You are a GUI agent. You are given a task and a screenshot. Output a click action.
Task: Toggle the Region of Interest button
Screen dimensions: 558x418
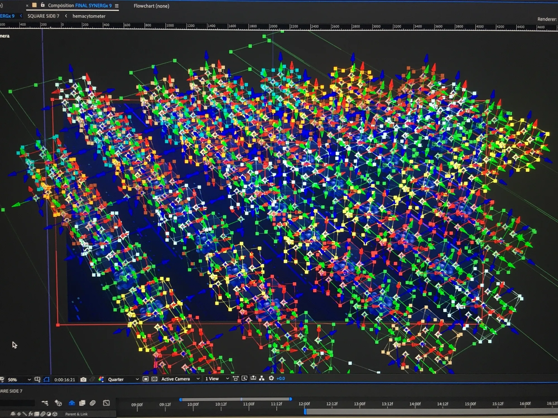(145, 379)
